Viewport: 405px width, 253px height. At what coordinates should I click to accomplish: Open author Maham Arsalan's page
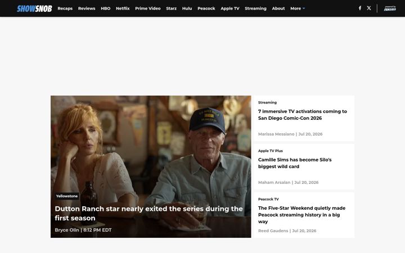(x=274, y=182)
